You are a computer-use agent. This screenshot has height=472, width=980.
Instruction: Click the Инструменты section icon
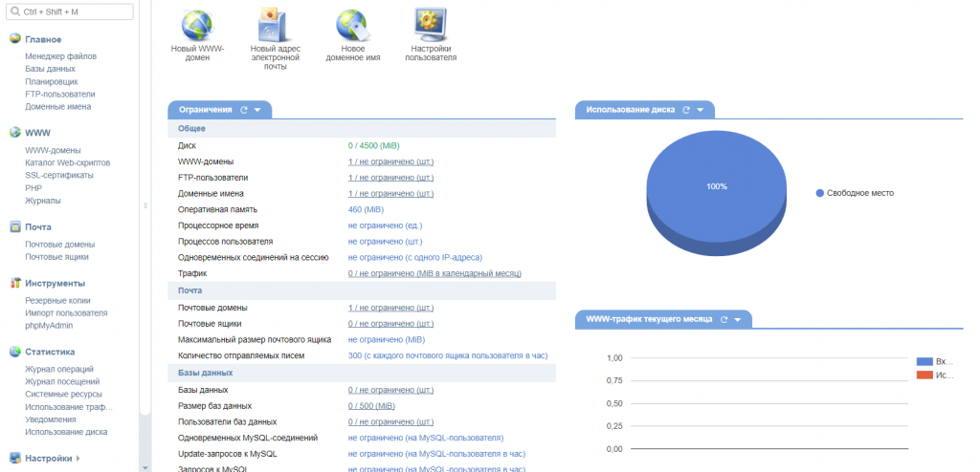click(x=15, y=284)
